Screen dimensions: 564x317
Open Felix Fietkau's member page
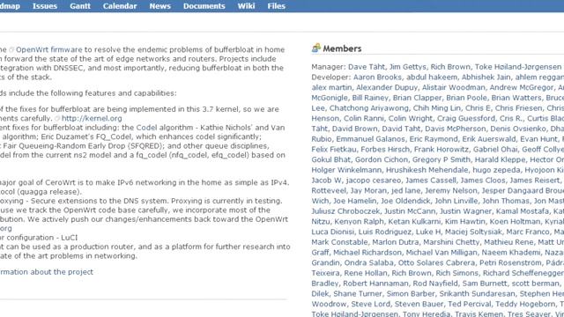pos(334,150)
